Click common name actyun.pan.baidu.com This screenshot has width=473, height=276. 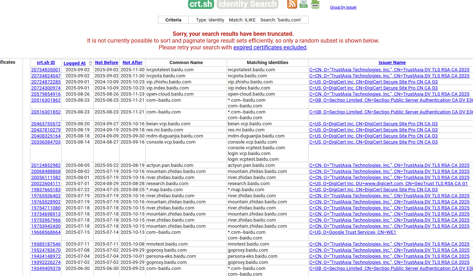point(170,165)
